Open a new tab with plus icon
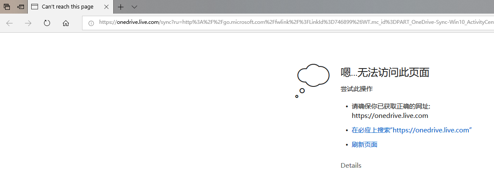 click(x=121, y=6)
